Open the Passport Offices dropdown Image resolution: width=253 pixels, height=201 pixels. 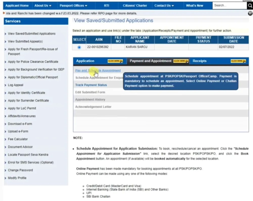73,5
